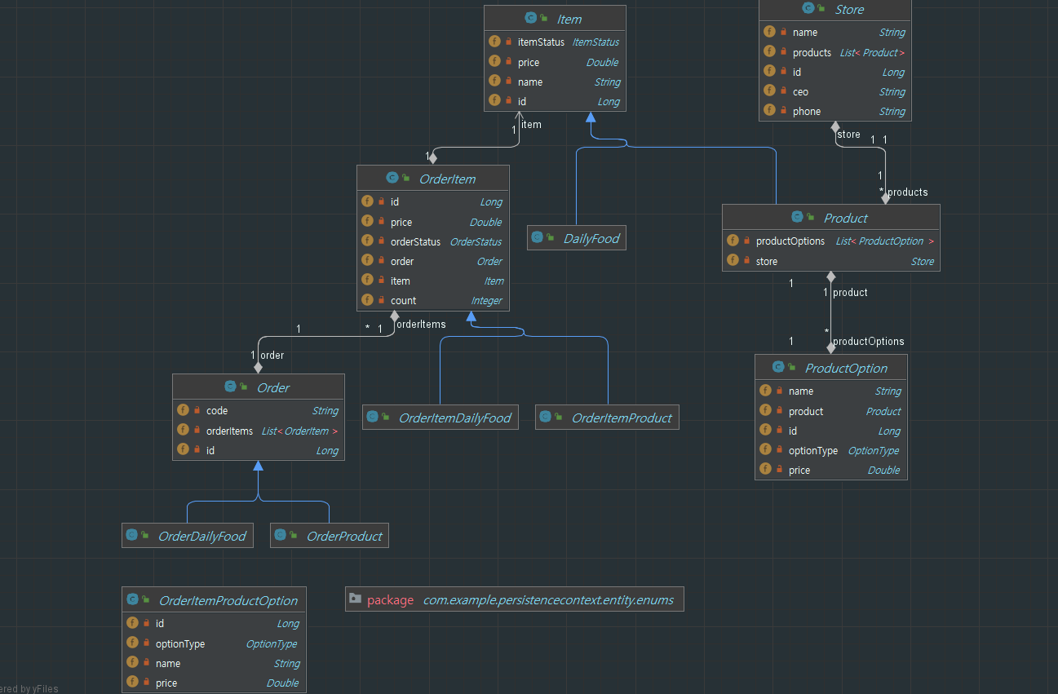Screen dimensions: 1058x694
Task: Click field icon beside productOptions field
Action: 733,241
